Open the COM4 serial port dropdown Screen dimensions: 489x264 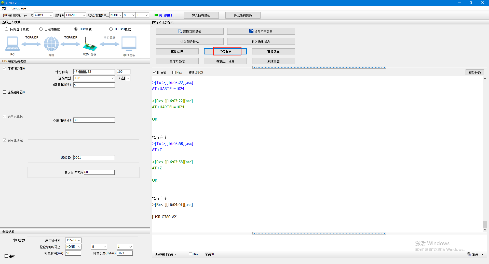point(51,15)
